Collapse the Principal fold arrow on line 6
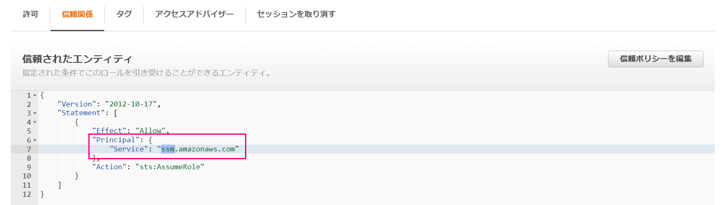This screenshot has width=726, height=205. 35,141
